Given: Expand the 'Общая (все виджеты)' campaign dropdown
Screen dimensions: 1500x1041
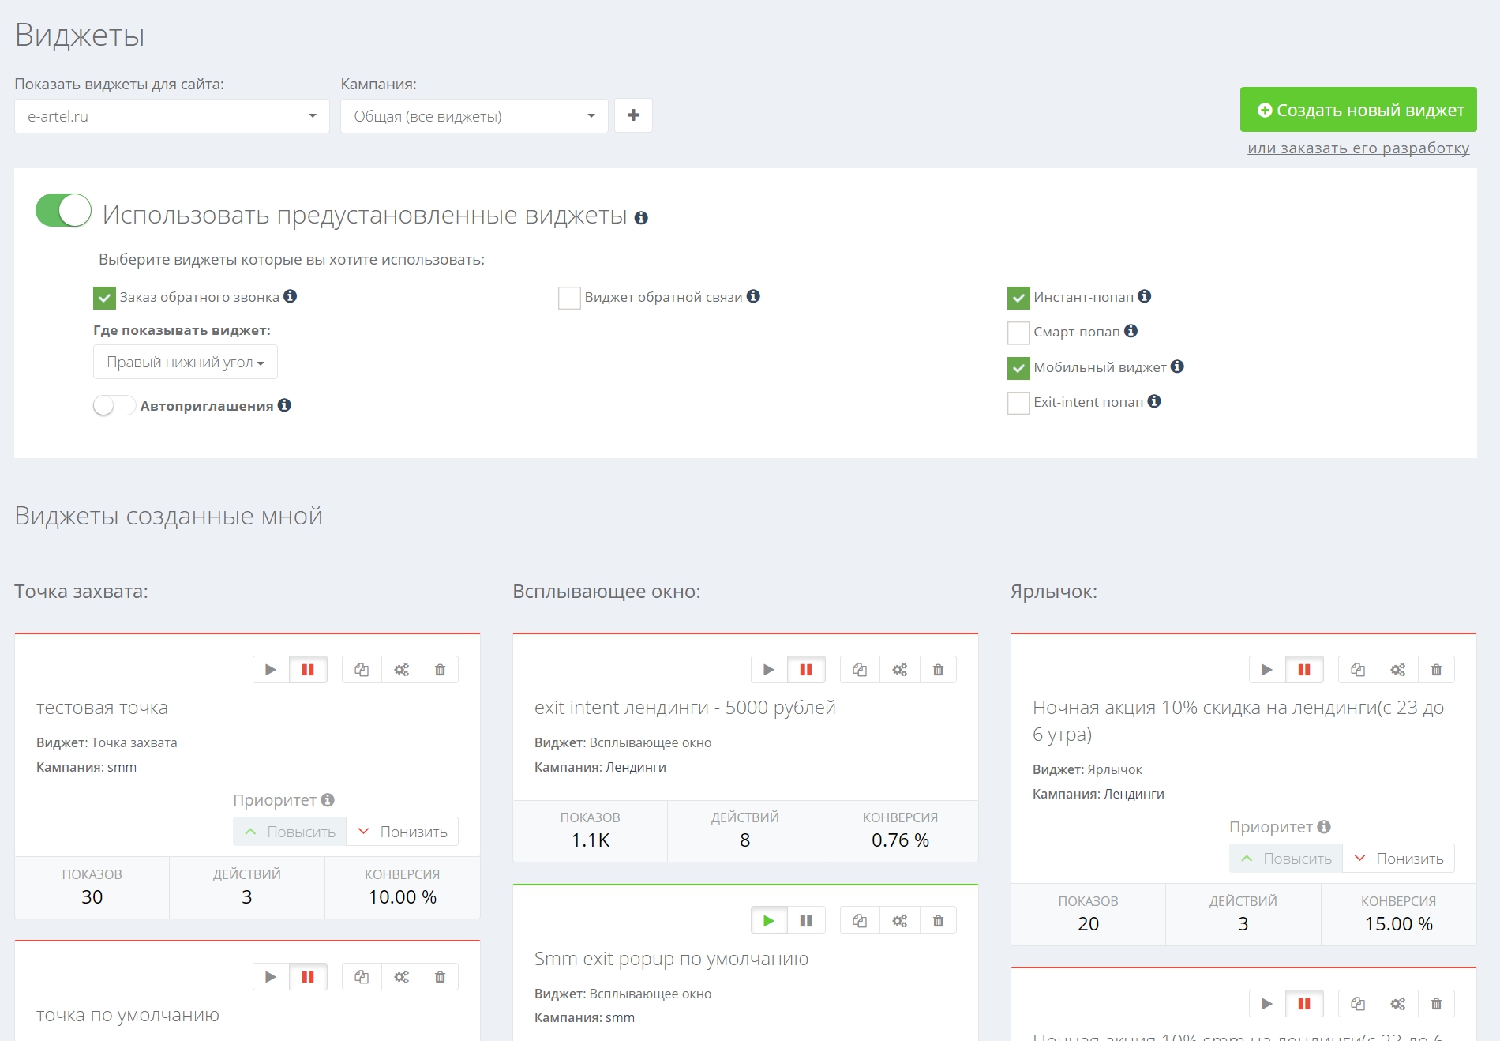Looking at the screenshot, I should [474, 116].
